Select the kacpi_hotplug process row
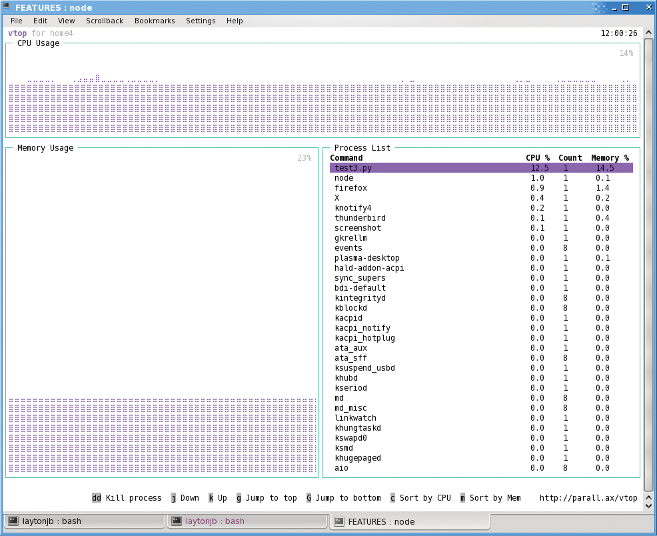The image size is (657, 536). (481, 338)
